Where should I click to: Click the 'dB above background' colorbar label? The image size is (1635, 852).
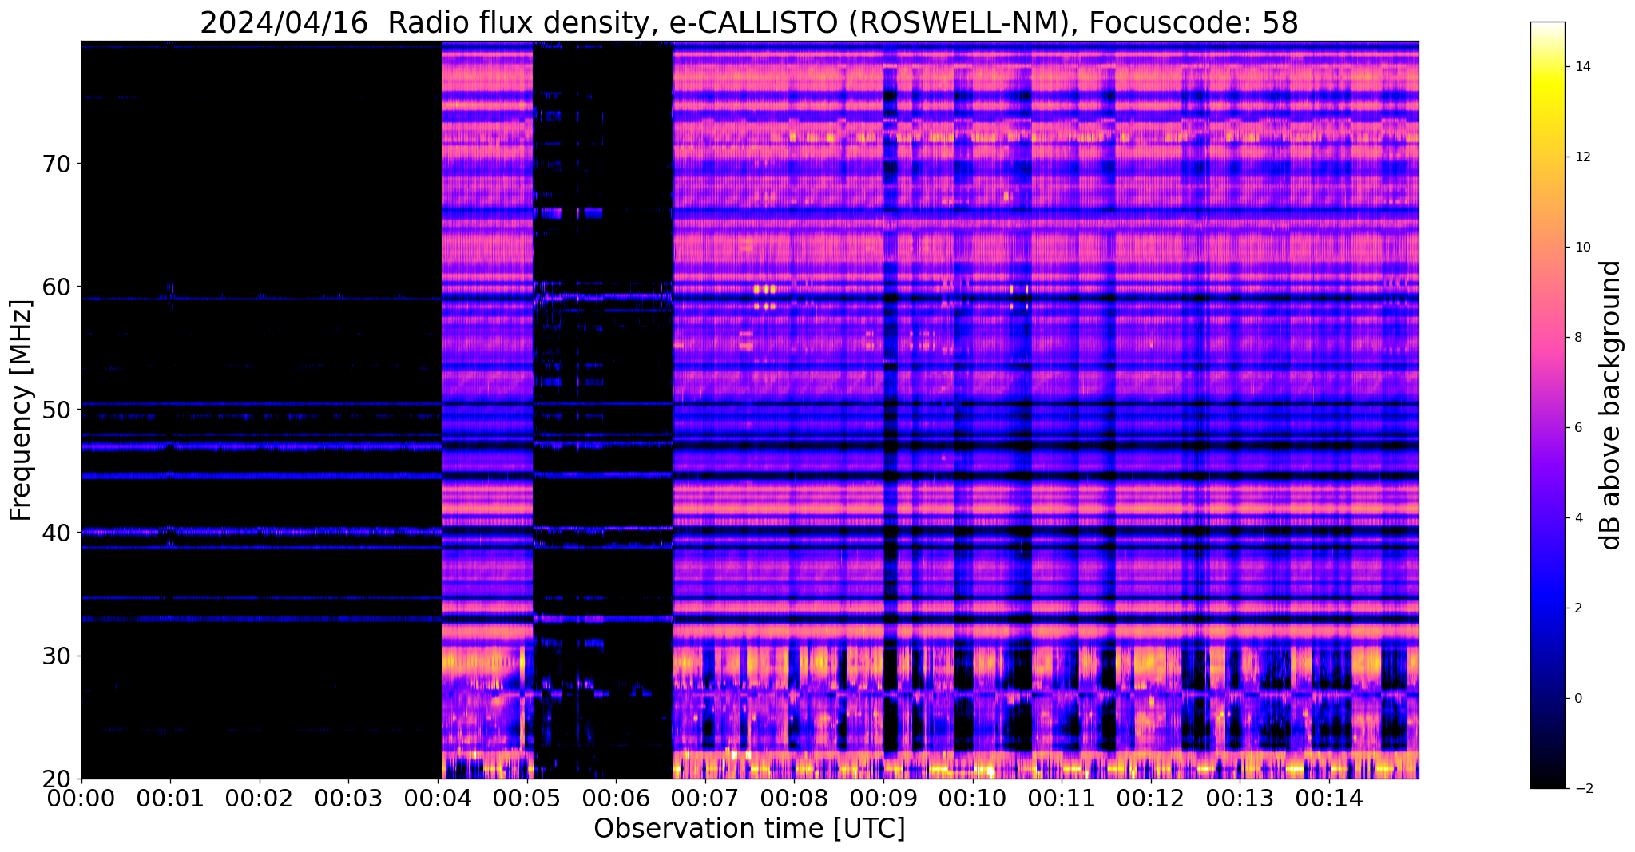coord(1611,405)
